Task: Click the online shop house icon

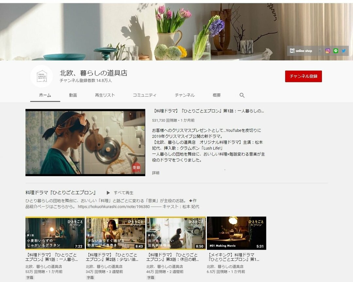Action: [292, 51]
